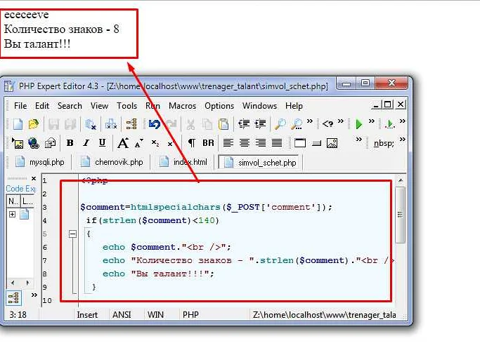480x343 pixels.
Task: Expand the PHP tag toolbar overflow chevron
Action: click(x=341, y=121)
